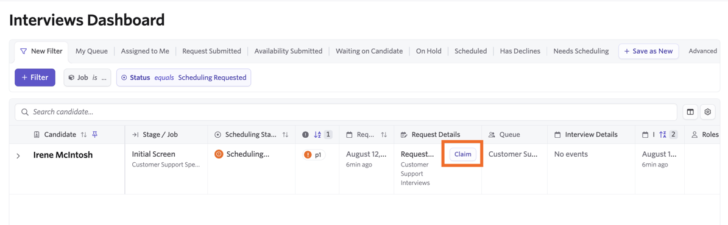The width and height of the screenshot is (728, 225).
Task: Select the Request Submitted tab
Action: (x=211, y=51)
